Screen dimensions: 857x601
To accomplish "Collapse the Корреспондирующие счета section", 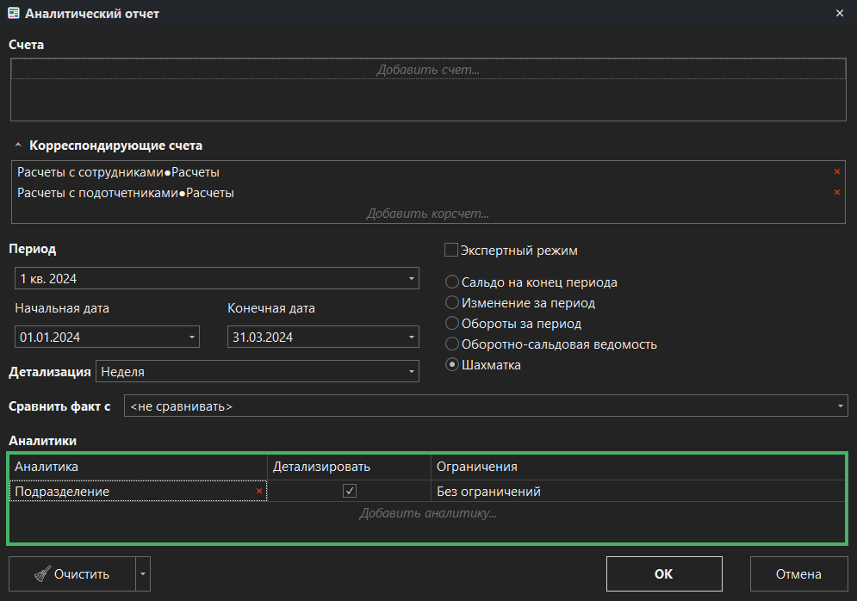I will coord(18,146).
